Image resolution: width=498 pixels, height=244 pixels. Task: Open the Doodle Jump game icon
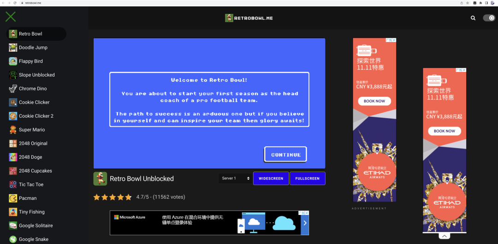click(x=13, y=48)
